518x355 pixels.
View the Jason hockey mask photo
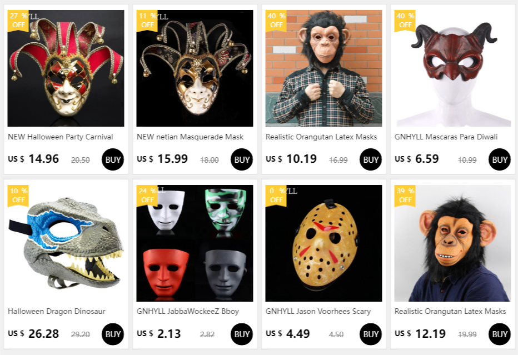click(324, 243)
